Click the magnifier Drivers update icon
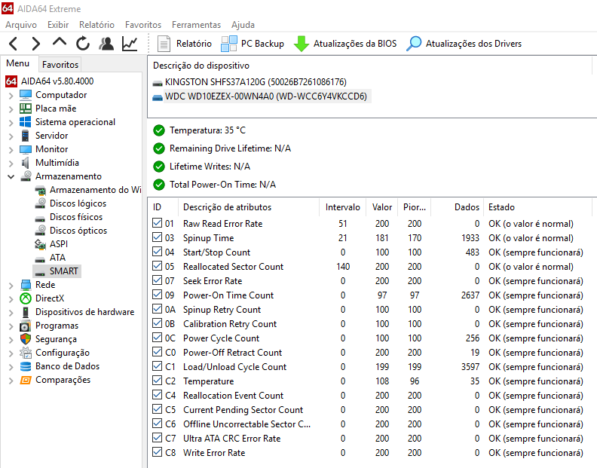Image resolution: width=597 pixels, height=468 pixels. coord(414,44)
